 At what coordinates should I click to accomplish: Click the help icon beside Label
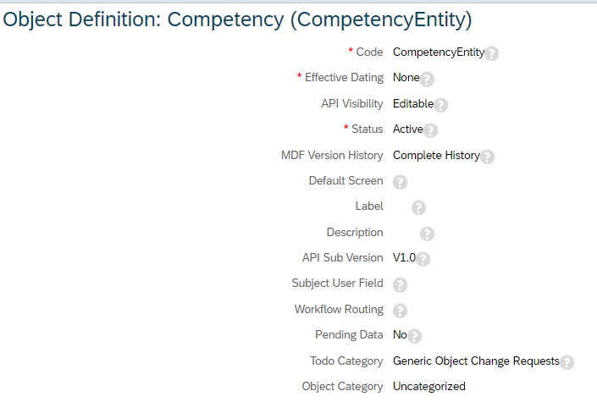click(x=418, y=208)
